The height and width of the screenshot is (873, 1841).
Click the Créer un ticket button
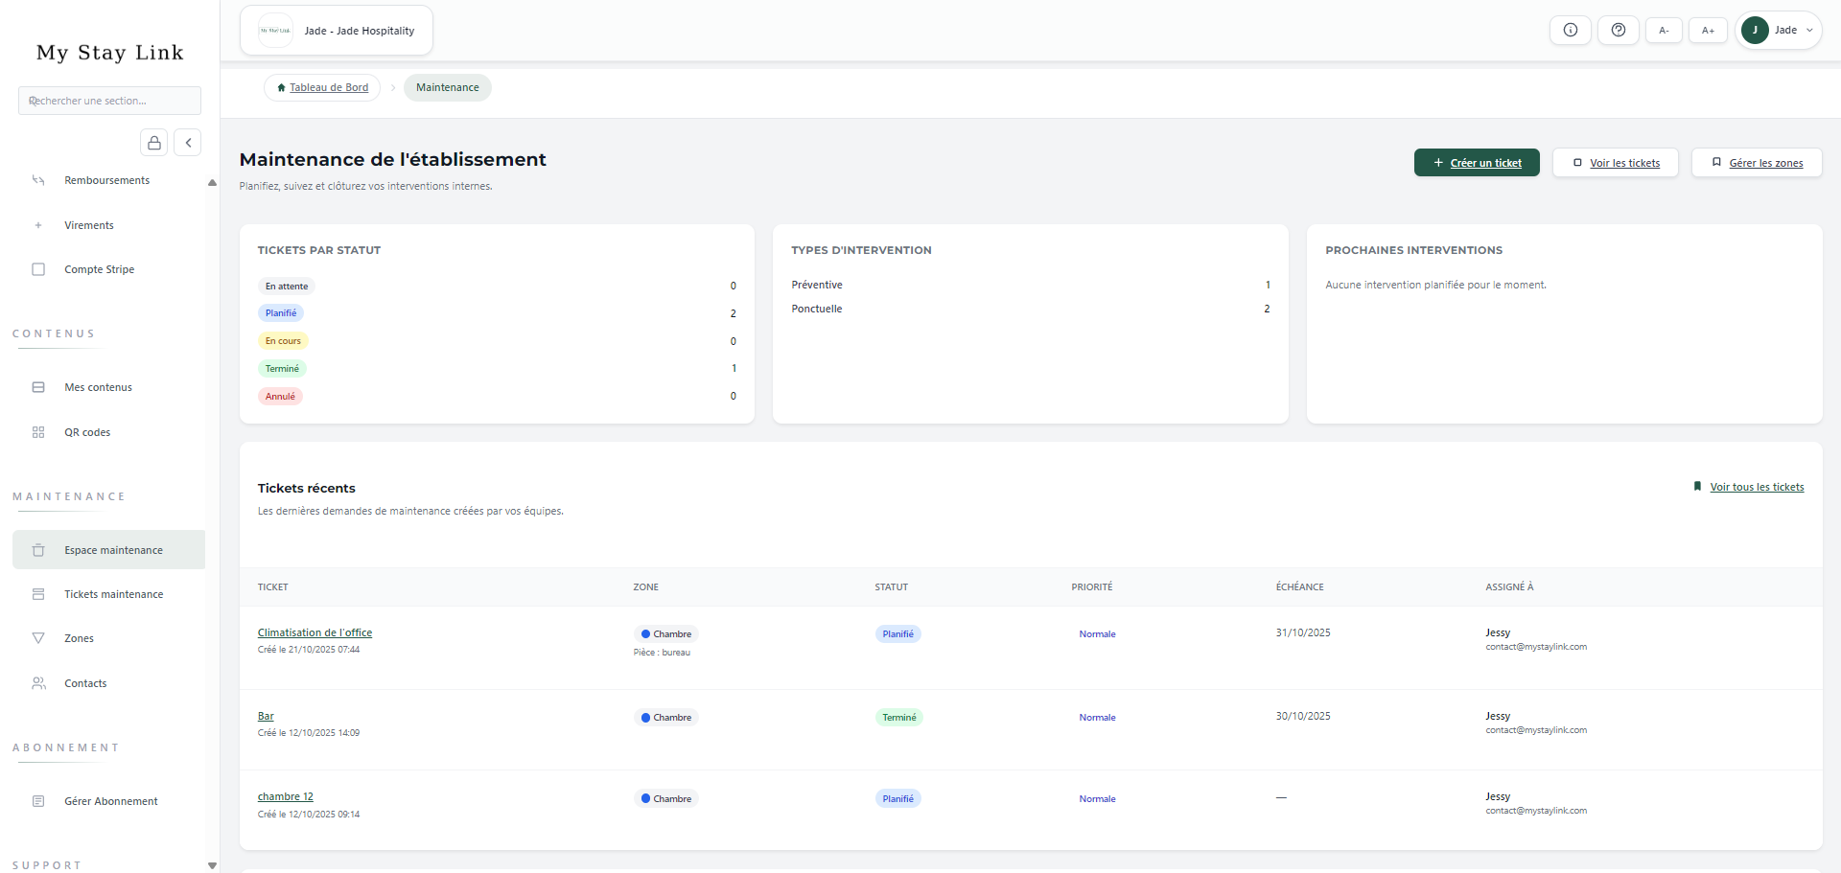point(1477,162)
